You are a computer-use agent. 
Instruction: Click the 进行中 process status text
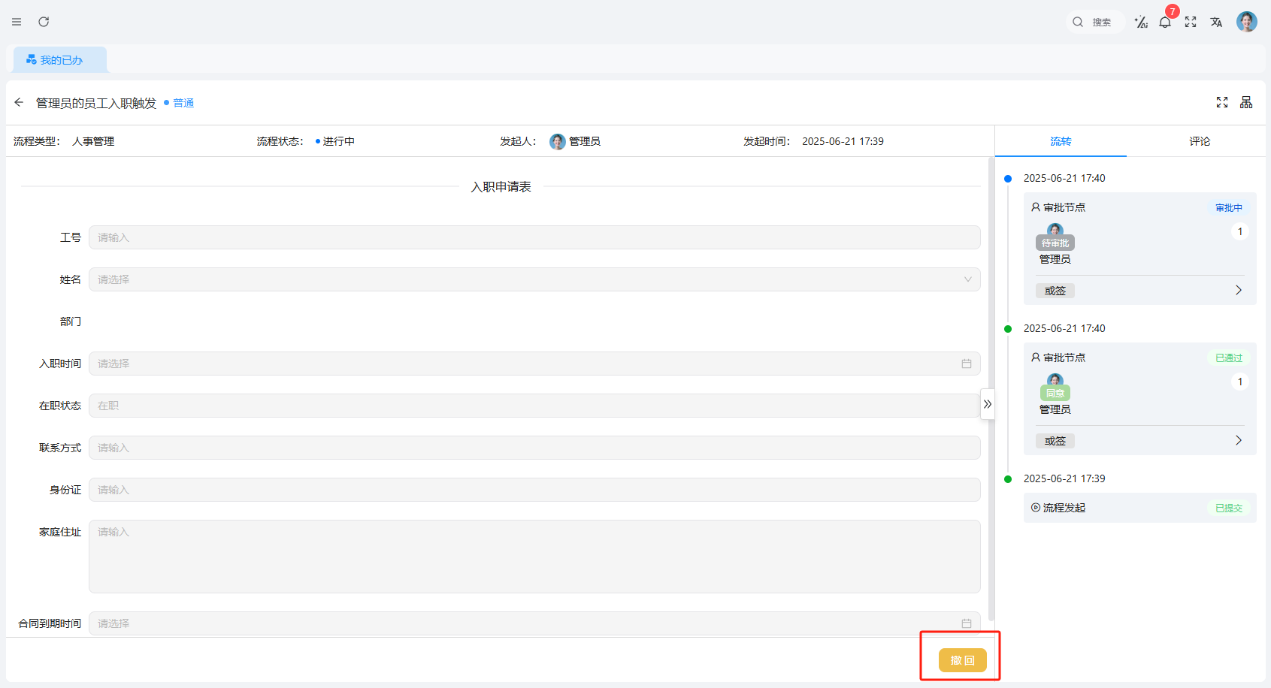pyautogui.click(x=338, y=141)
